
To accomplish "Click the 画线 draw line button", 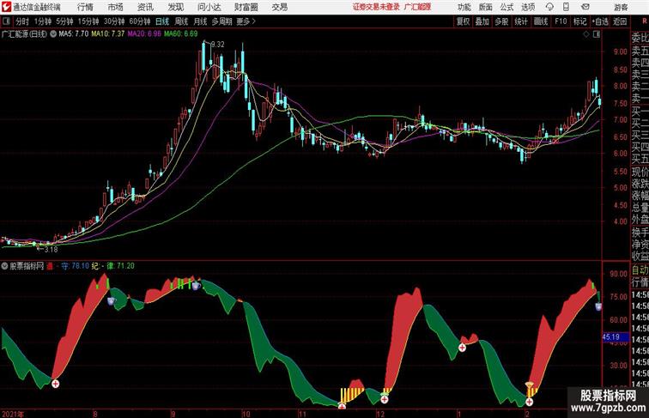I will [x=541, y=21].
